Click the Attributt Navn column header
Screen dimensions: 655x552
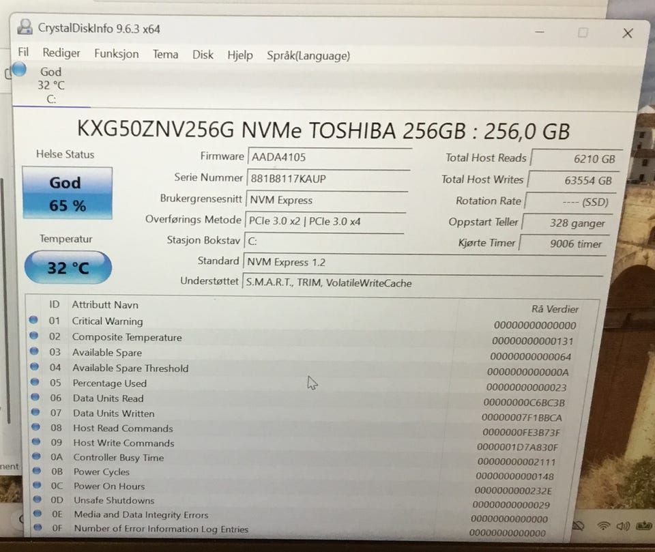105,304
